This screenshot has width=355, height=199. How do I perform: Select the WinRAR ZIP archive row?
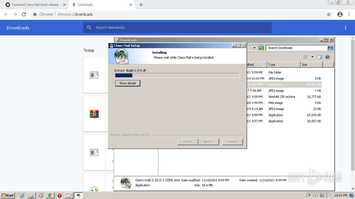pyautogui.click(x=284, y=97)
